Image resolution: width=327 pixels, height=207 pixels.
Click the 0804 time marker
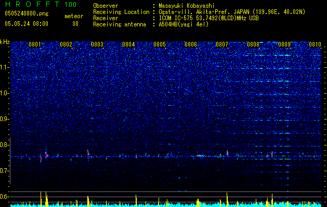tap(128, 44)
